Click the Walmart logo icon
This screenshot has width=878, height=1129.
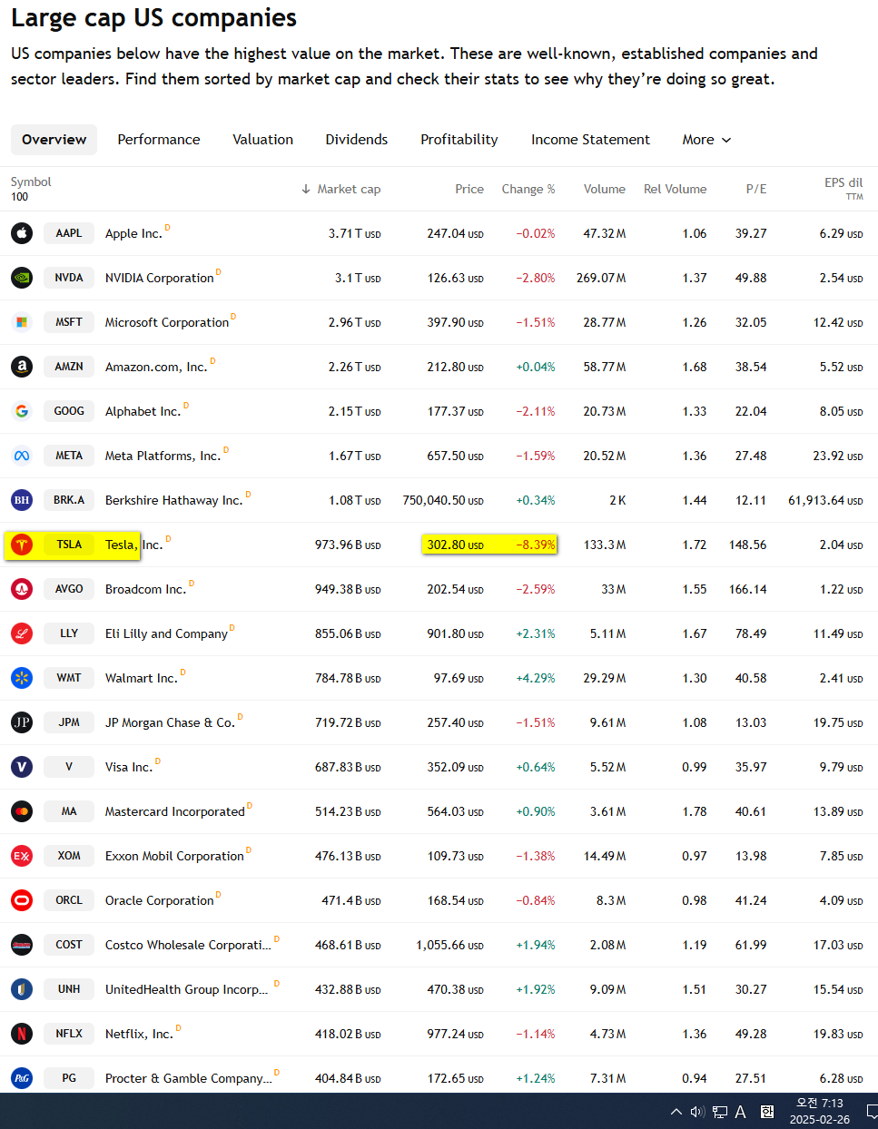(x=22, y=678)
